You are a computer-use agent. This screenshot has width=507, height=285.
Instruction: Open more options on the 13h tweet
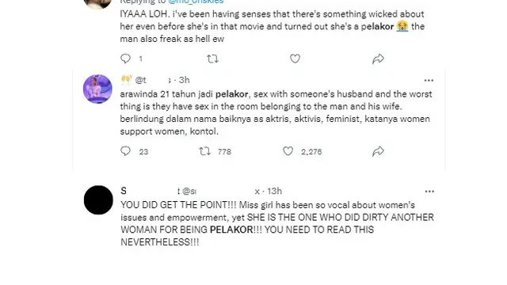[429, 192]
